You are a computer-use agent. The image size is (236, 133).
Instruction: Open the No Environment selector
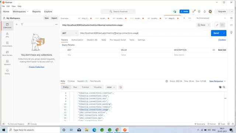tap(211, 18)
